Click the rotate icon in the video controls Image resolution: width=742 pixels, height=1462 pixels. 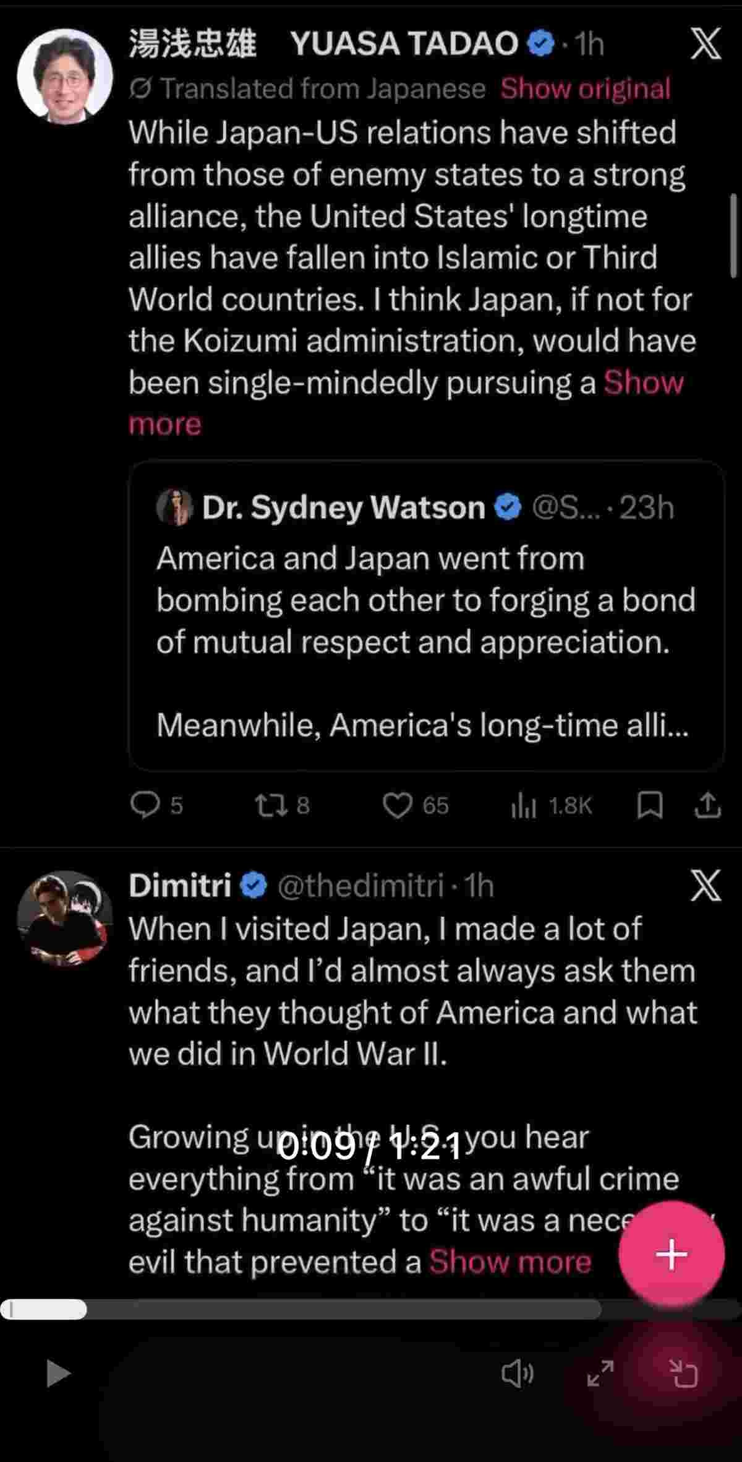pos(684,1374)
